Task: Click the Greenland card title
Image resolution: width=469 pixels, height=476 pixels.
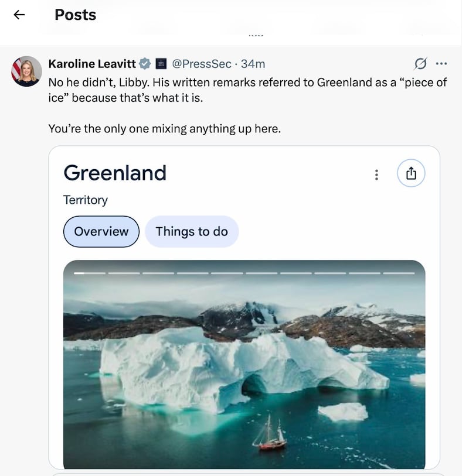Action: pyautogui.click(x=115, y=173)
